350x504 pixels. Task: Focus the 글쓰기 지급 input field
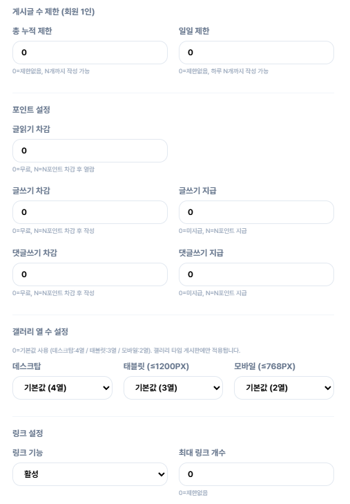click(256, 212)
